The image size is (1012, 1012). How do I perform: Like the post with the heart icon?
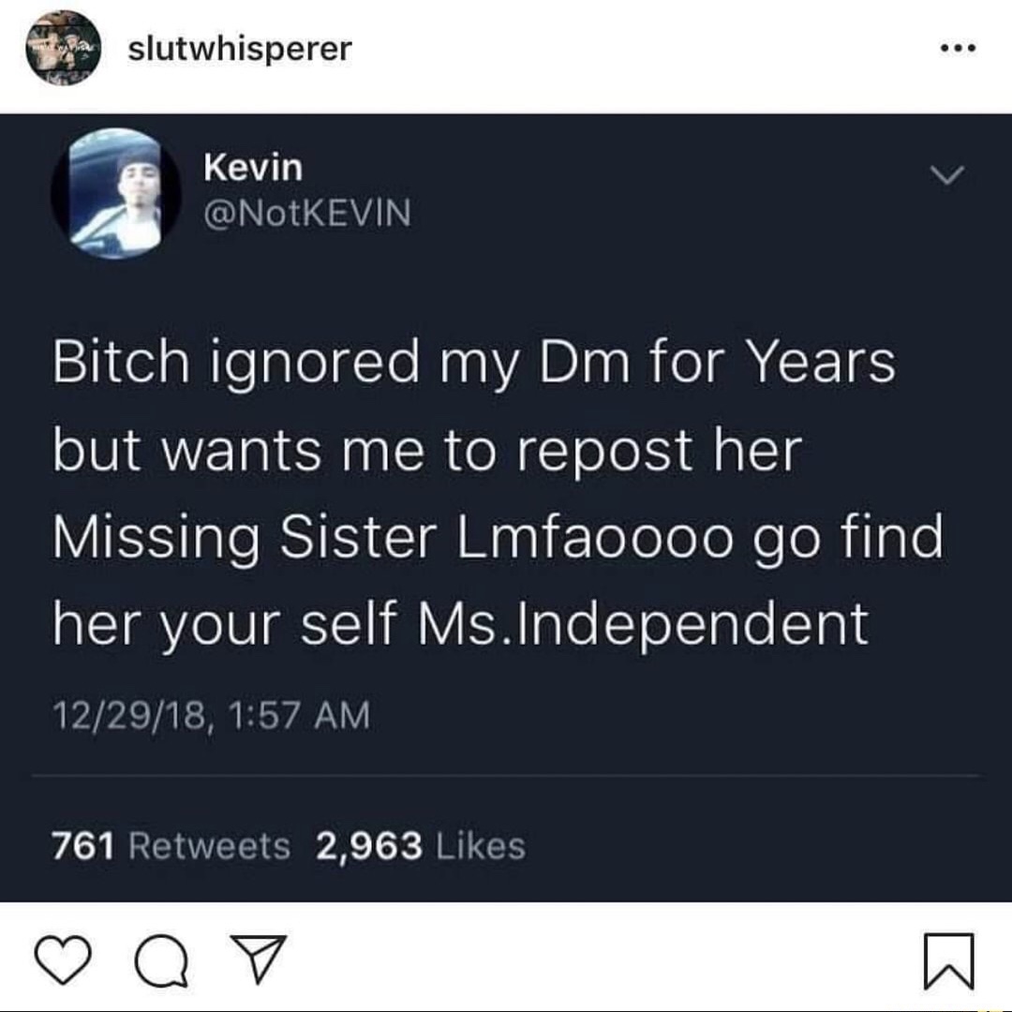point(63,960)
